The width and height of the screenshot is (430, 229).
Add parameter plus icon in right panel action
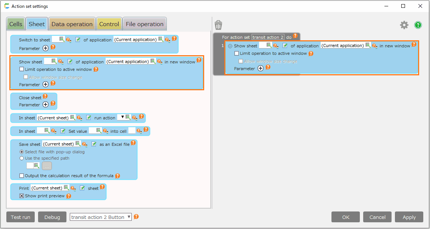(261, 68)
